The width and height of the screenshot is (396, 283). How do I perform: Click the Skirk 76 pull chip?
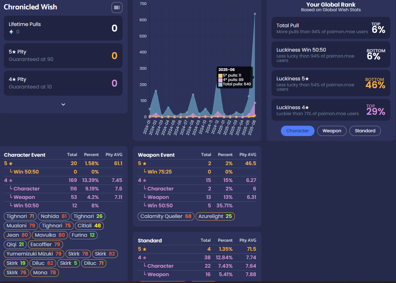17,273
